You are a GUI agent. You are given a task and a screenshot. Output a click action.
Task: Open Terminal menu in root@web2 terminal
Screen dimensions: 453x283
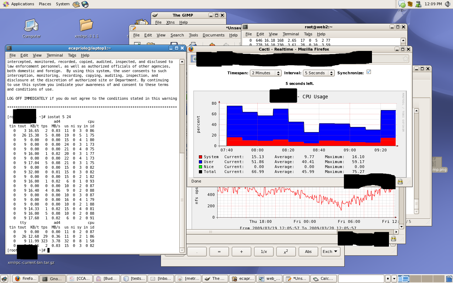[x=291, y=34]
